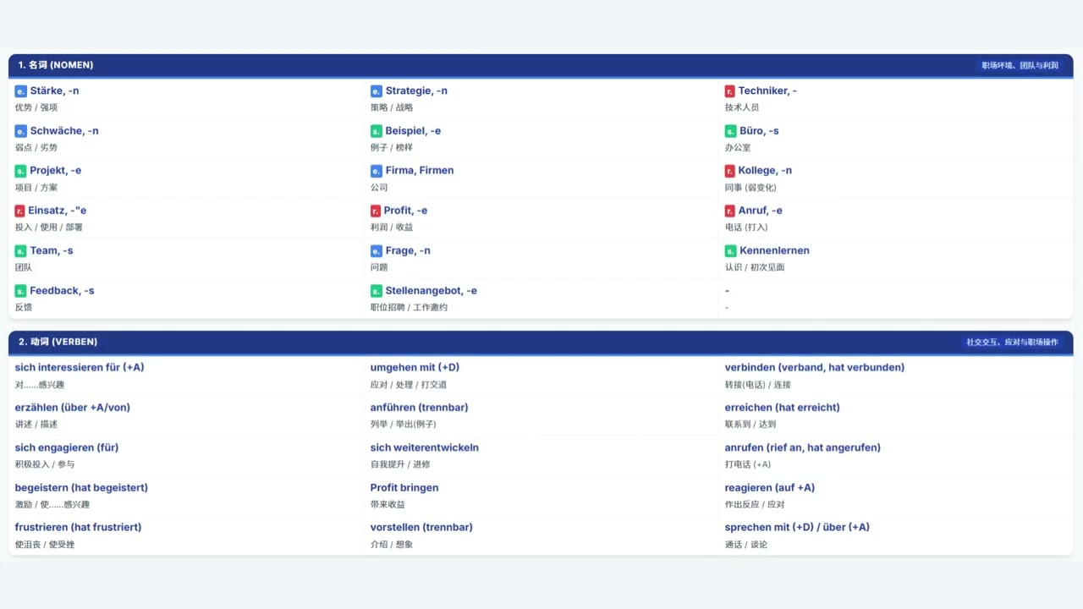Click the translation 使沮丧 / 使受挫
This screenshot has height=609, width=1083.
(45, 545)
